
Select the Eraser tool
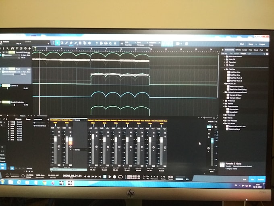pos(71,43)
